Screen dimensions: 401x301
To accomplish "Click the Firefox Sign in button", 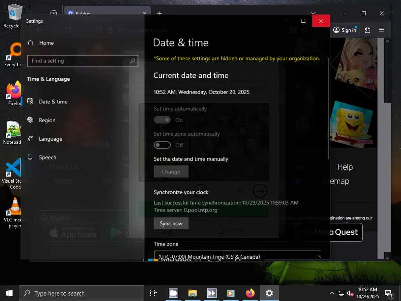I will click(345, 30).
